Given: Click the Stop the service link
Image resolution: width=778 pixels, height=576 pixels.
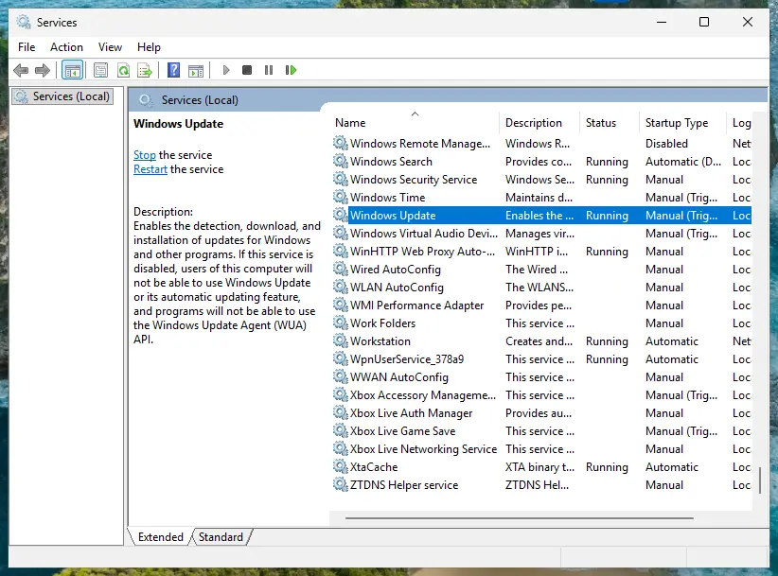Looking at the screenshot, I should point(145,155).
